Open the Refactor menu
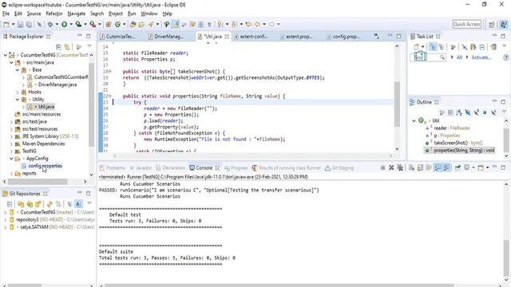Viewport: 511px width, 287px height. point(54,14)
